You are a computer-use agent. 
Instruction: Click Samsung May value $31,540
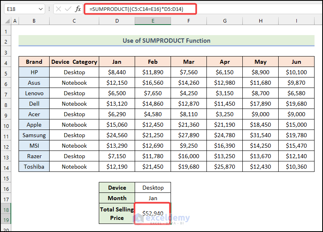(260, 135)
